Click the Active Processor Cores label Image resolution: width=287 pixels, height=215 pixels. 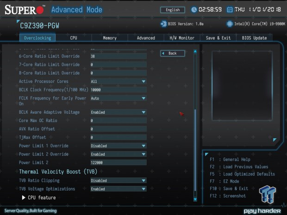pyautogui.click(x=44, y=81)
